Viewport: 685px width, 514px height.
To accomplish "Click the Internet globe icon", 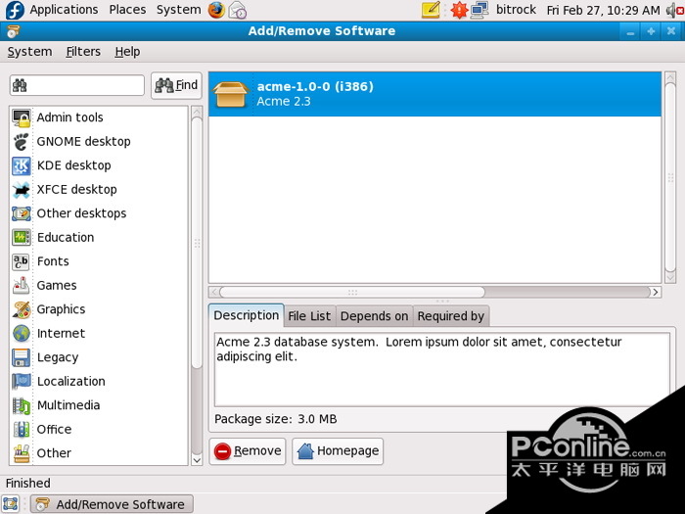I will (21, 334).
